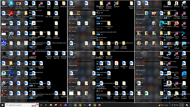Open the weather widget showing 63°F Clear
190x107 pixels.
pyautogui.click(x=163, y=105)
